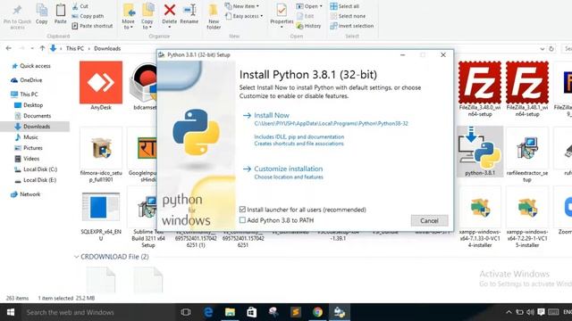Open Videos in the sidebar

click(27, 159)
